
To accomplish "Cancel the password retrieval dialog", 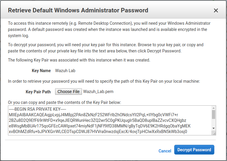I will [x=165, y=151].
